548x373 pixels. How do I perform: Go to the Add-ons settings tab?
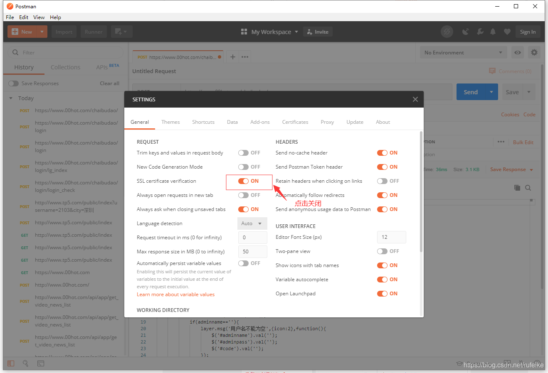[x=260, y=122]
